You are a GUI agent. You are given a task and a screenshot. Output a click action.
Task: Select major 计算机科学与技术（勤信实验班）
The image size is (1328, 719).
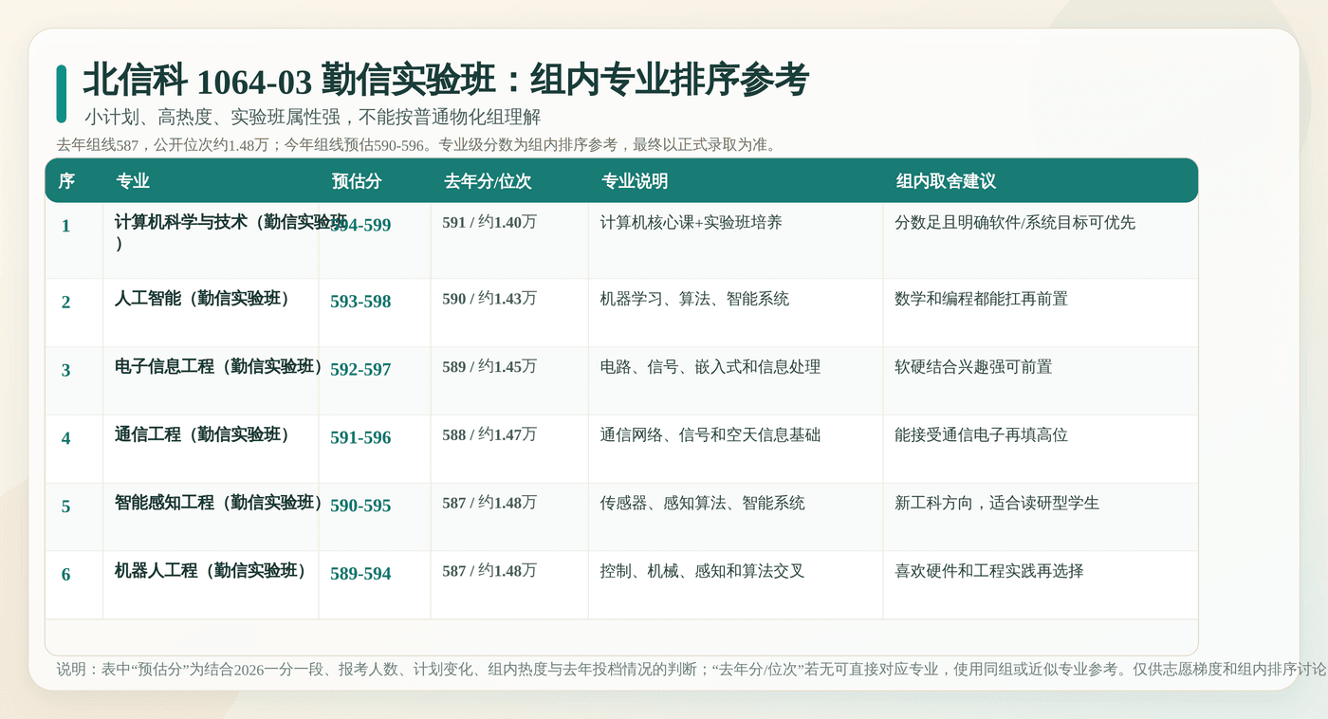pyautogui.click(x=231, y=232)
